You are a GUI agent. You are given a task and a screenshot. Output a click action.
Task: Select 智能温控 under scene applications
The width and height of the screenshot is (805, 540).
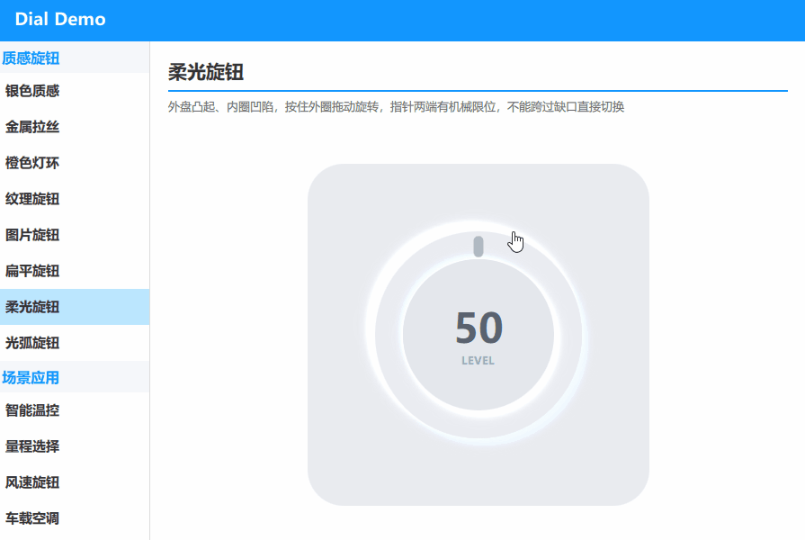[x=75, y=410]
